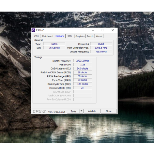Open the Tools dropdown arrow

pos(81,111)
